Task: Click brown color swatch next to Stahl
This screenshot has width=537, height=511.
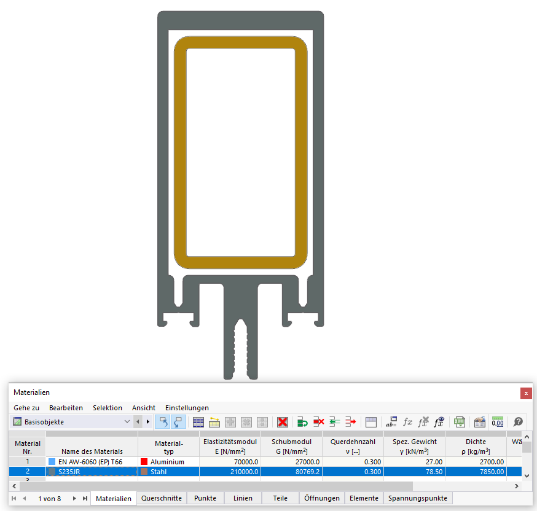Action: (x=144, y=471)
